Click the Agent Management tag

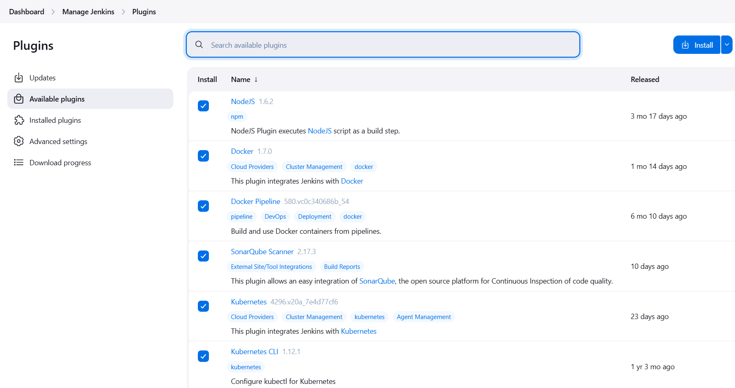coord(424,317)
